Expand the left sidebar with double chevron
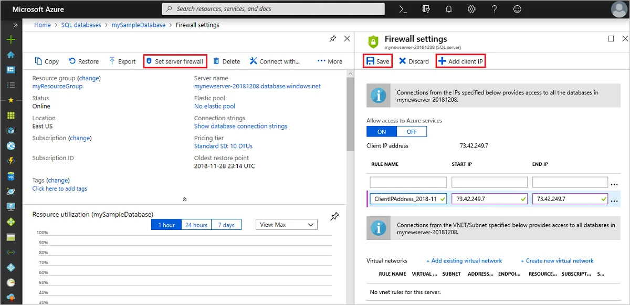 pyautogui.click(x=15, y=25)
